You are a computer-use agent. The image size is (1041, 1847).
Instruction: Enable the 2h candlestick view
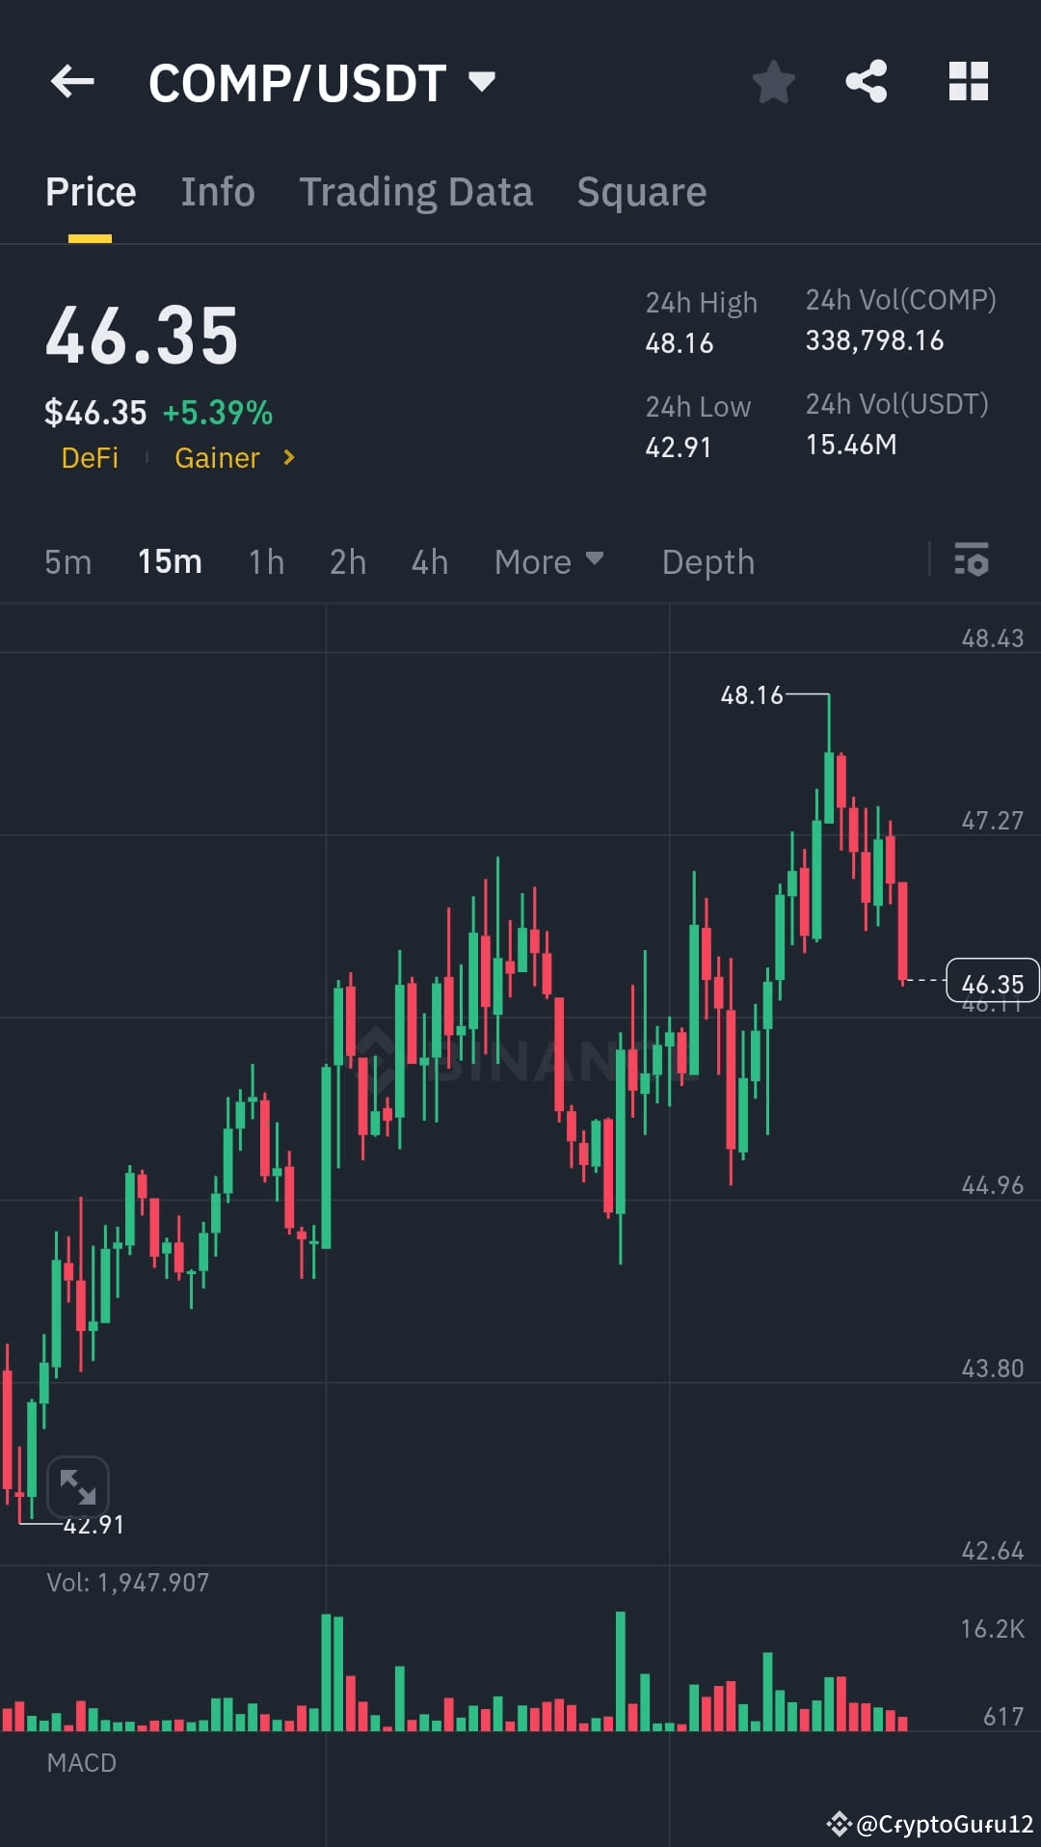point(348,561)
